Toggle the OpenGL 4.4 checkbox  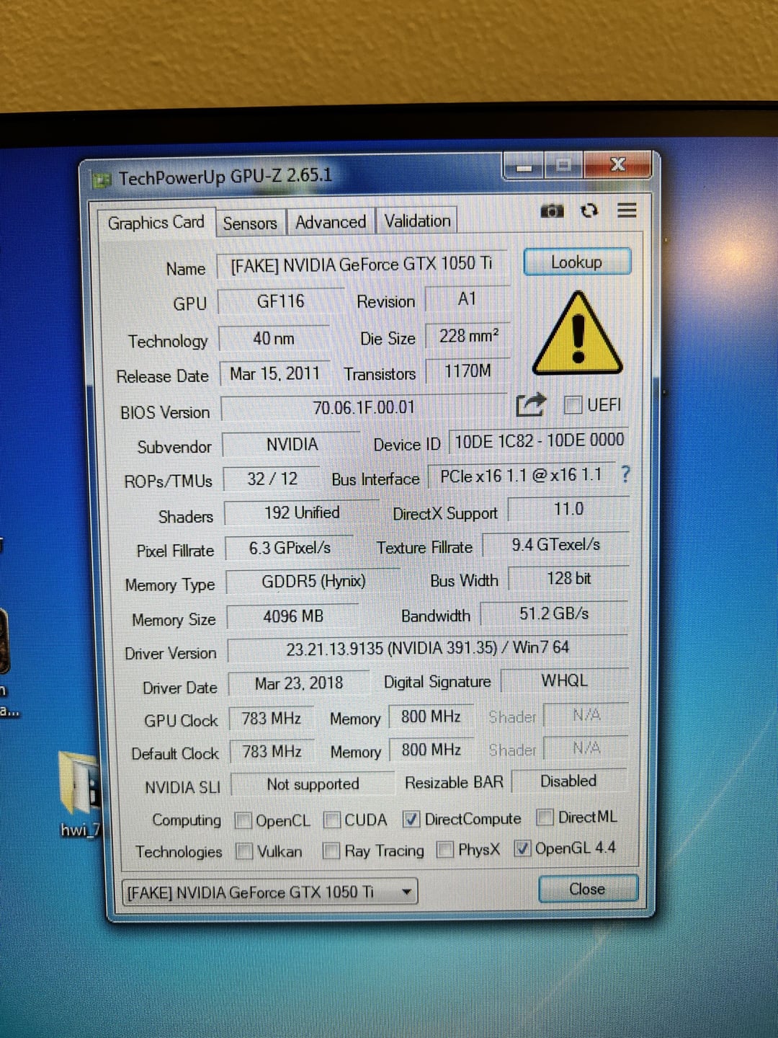522,848
